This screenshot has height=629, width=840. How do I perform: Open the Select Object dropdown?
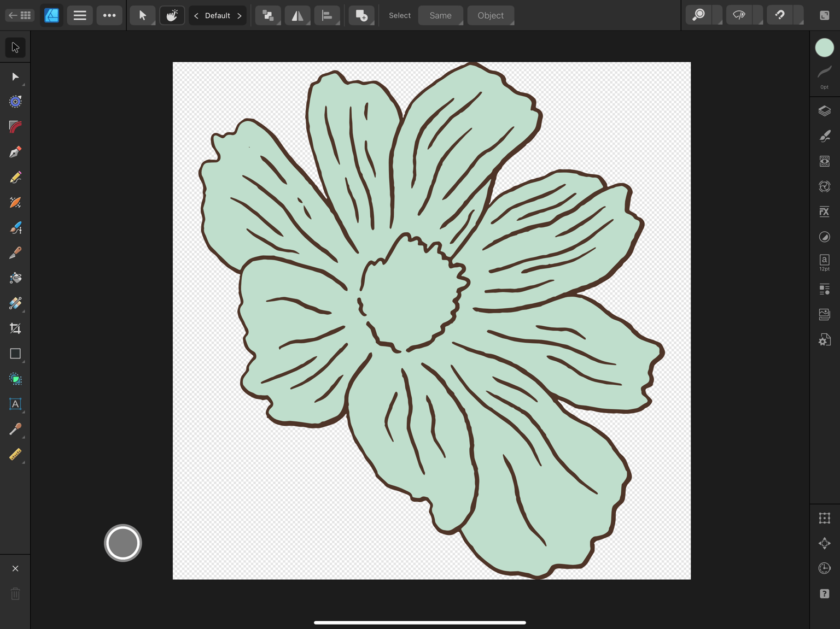coord(491,15)
